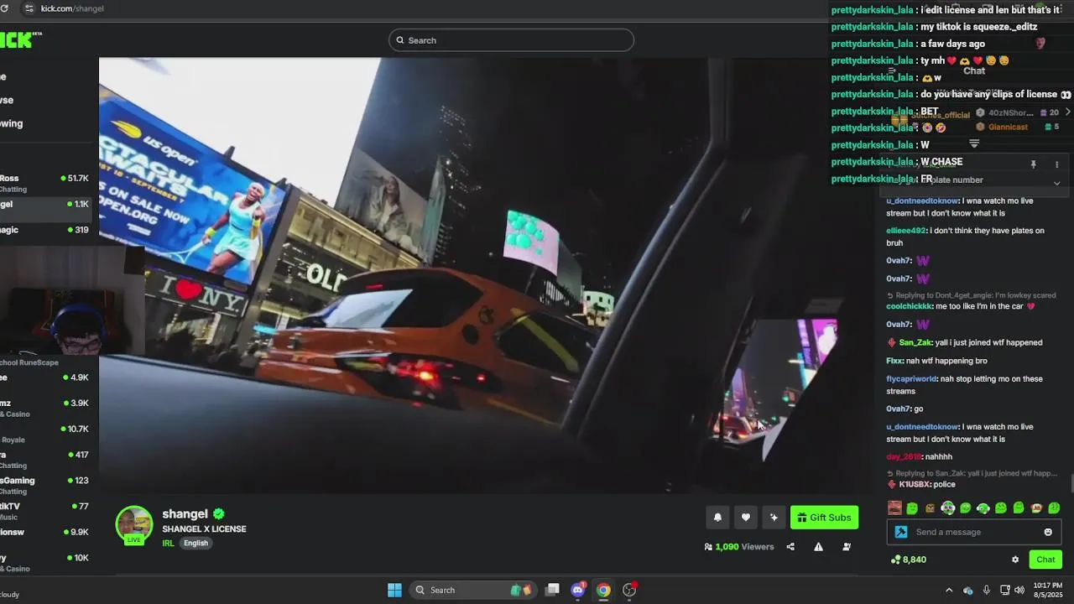
Task: Click the share stream icon
Action: click(x=790, y=547)
